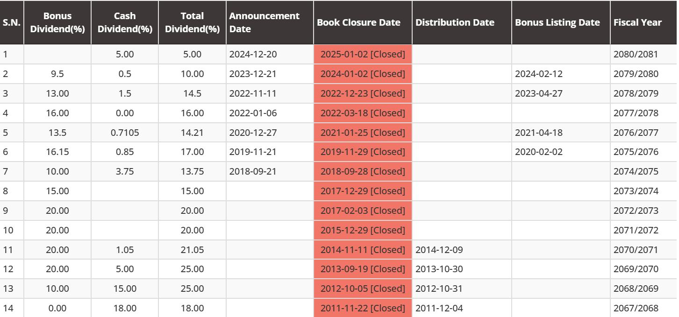Image resolution: width=679 pixels, height=317 pixels.
Task: Click the Announcement Date column header
Action: [264, 22]
